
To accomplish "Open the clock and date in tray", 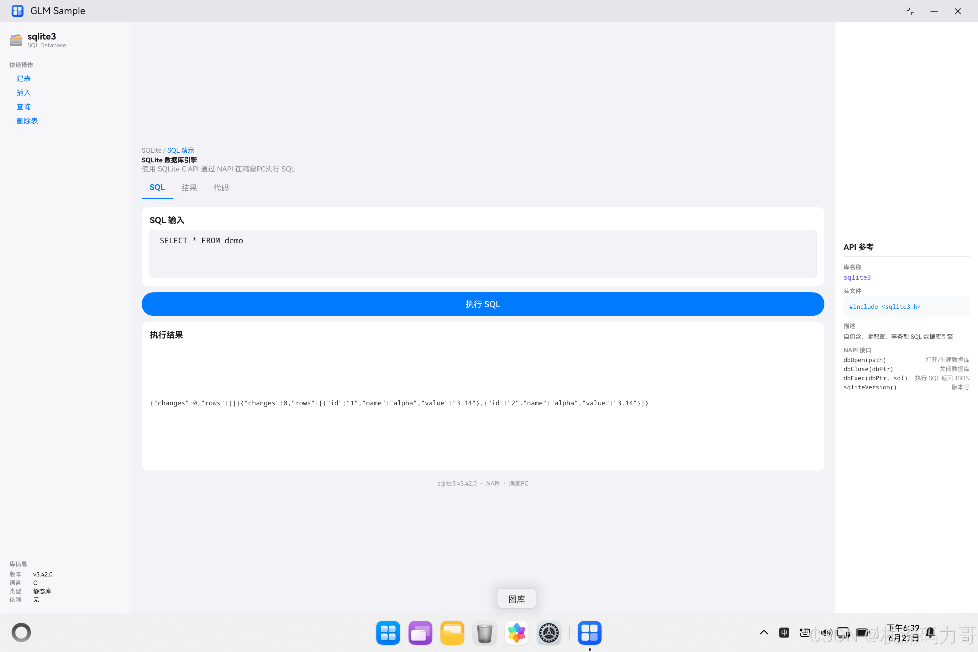I will [903, 633].
